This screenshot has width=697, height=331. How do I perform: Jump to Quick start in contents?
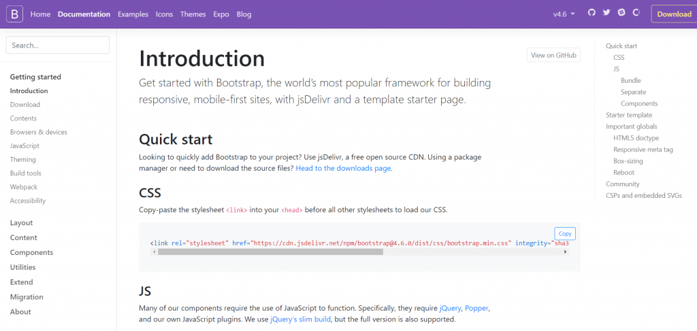tap(621, 46)
